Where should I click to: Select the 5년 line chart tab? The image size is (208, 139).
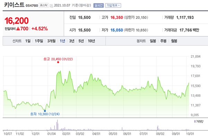point(81,41)
